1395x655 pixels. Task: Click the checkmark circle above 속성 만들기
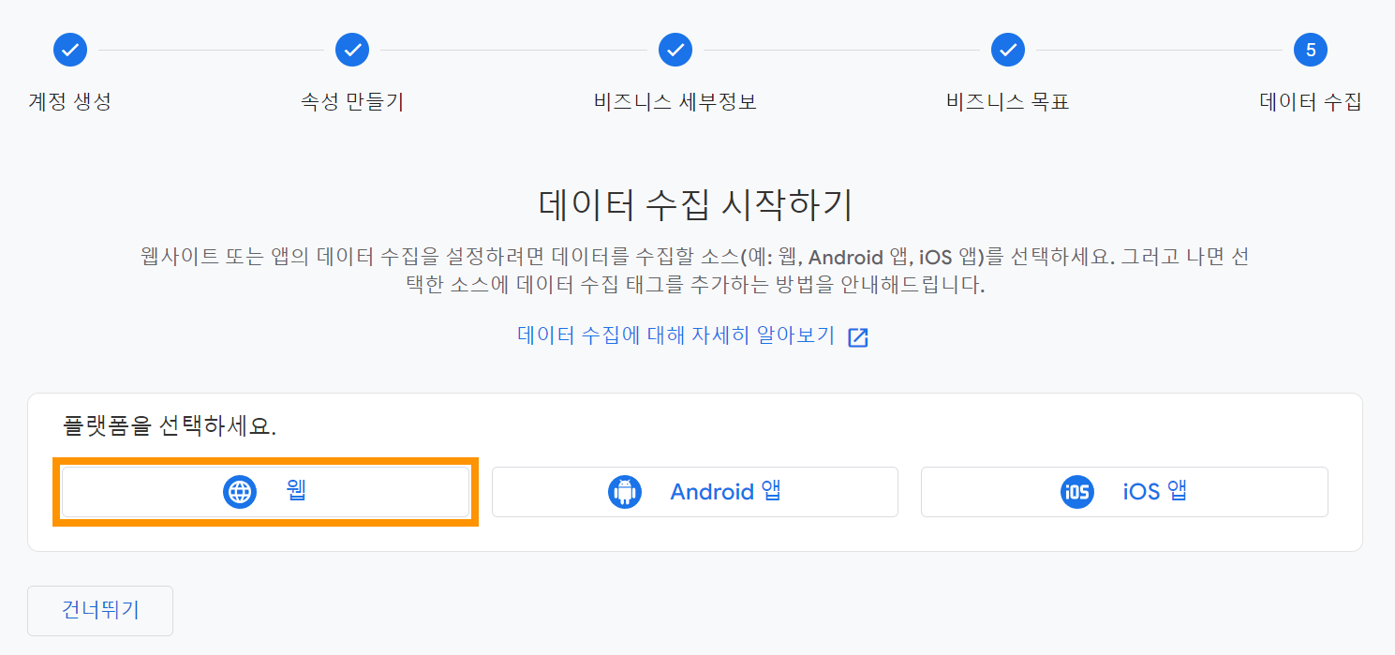352,50
